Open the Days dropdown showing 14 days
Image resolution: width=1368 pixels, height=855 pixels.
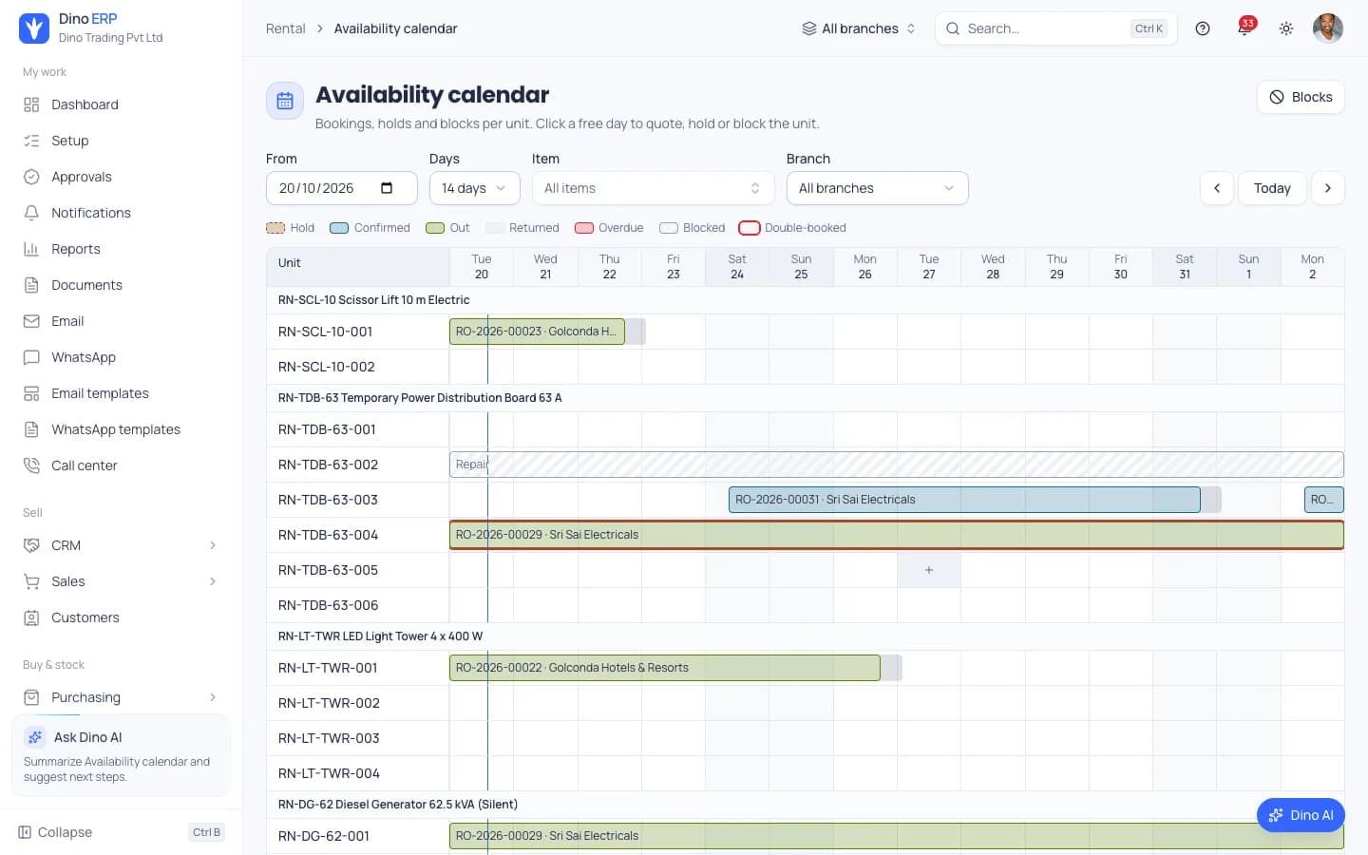point(475,188)
